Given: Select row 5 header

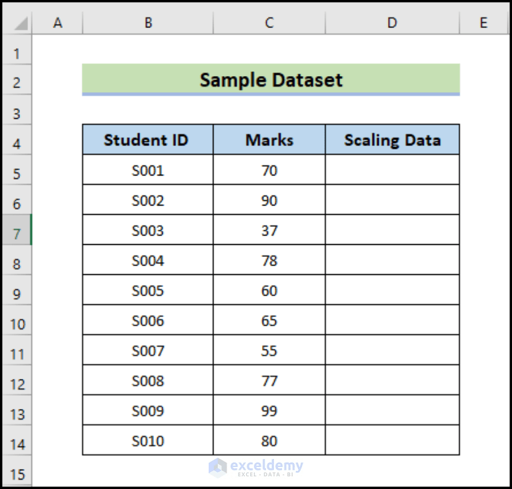Looking at the screenshot, I should point(17,169).
